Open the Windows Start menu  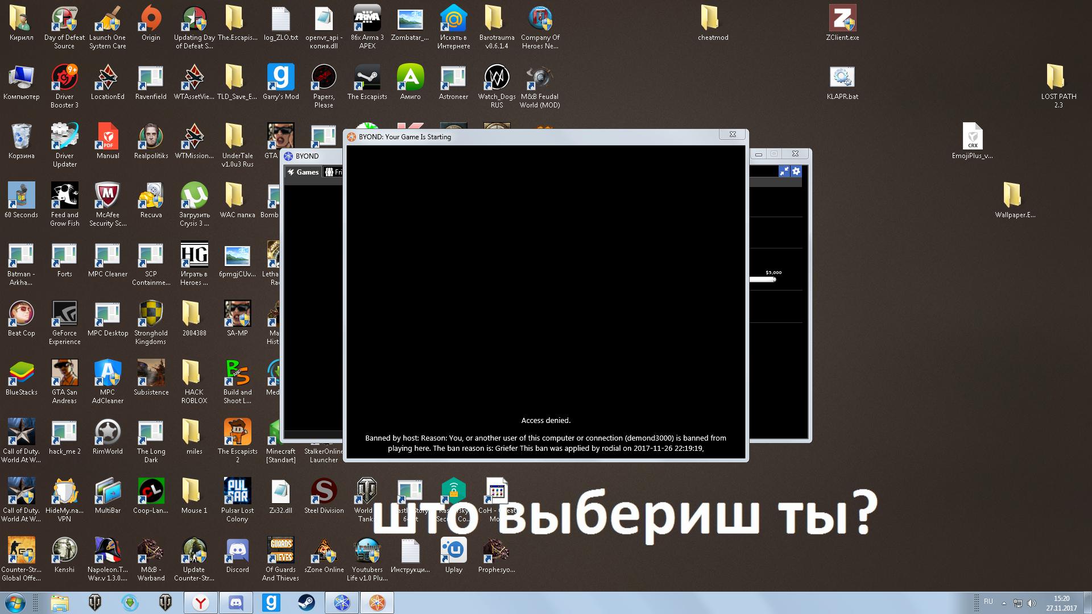pyautogui.click(x=15, y=603)
